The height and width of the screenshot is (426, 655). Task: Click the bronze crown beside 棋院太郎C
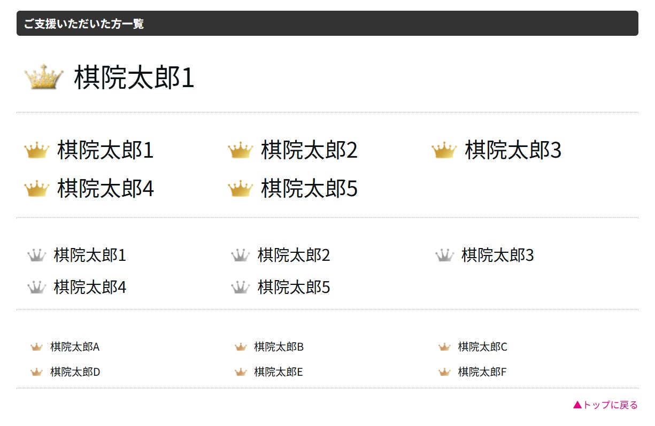444,347
